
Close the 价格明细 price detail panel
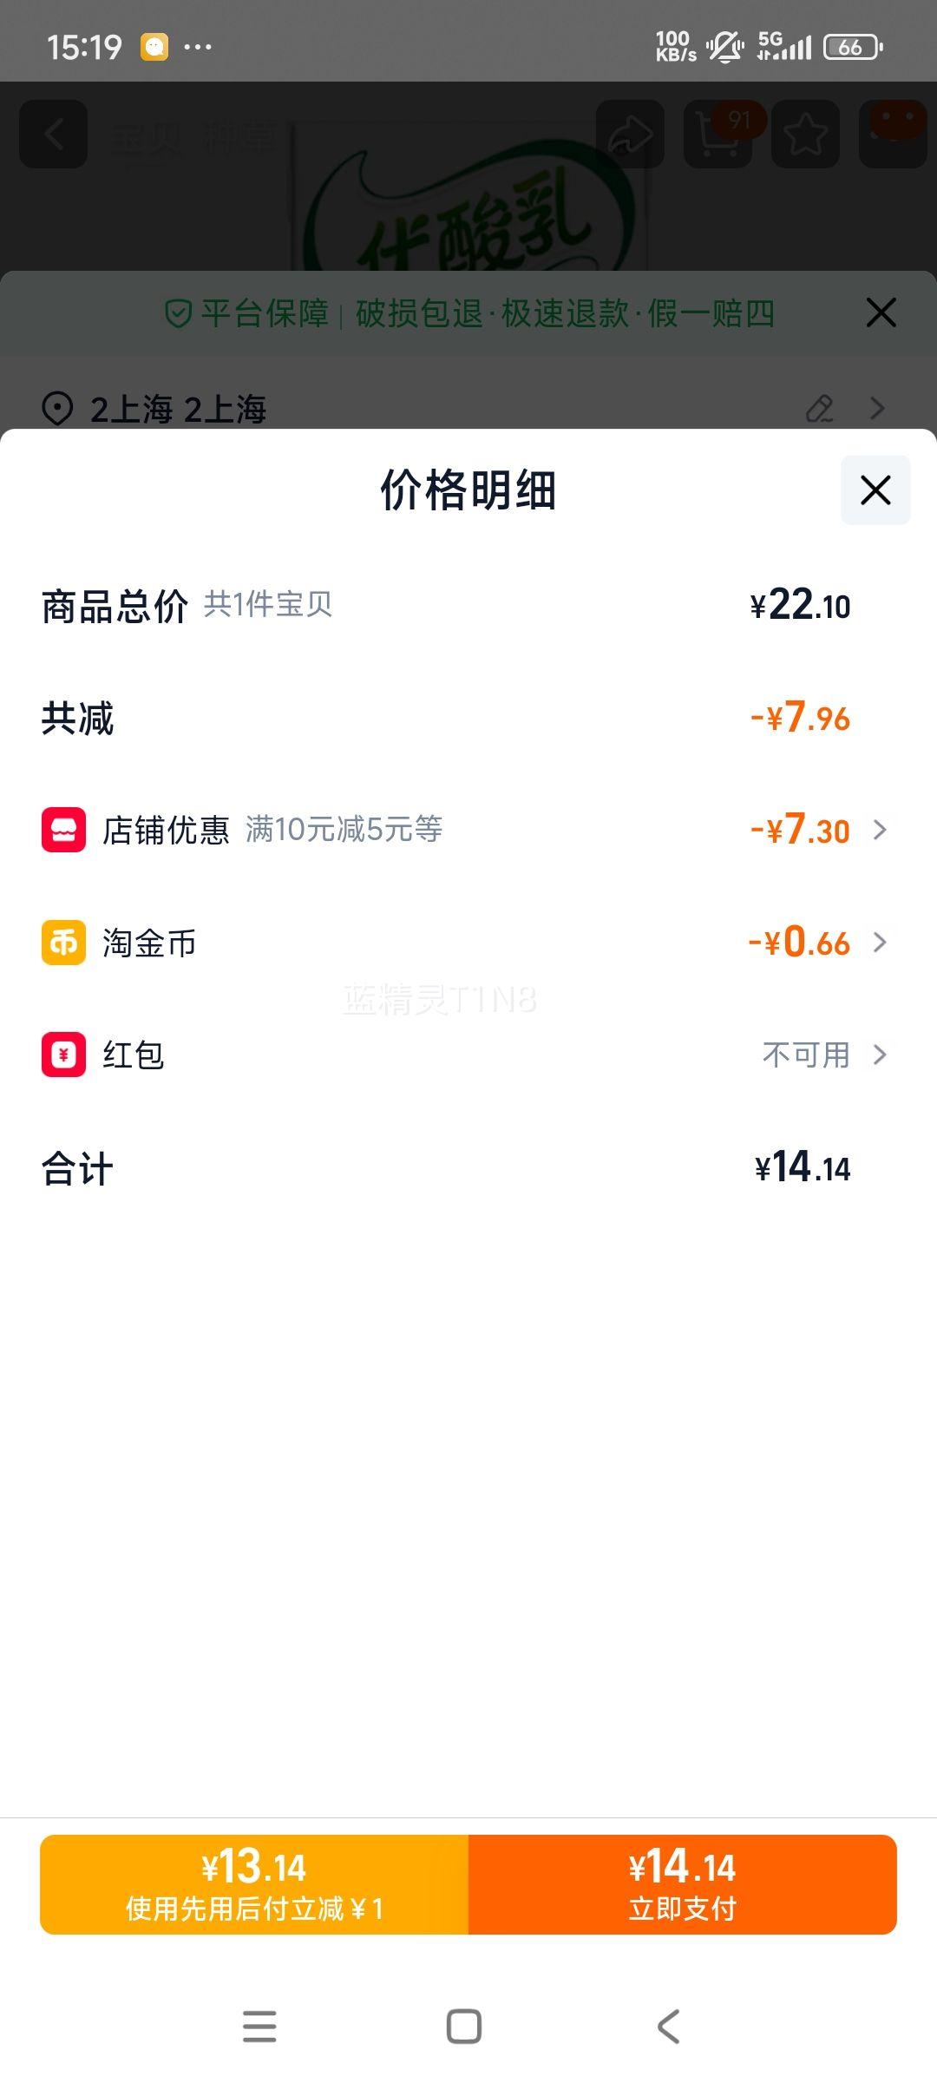pos(875,490)
